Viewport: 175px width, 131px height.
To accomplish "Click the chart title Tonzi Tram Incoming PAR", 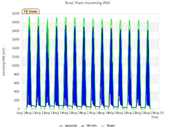I will coord(87,3).
